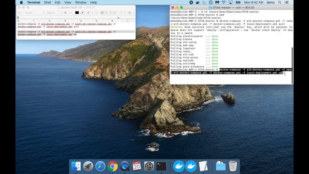Open the Shell menu

pyautogui.click(x=47, y=2)
